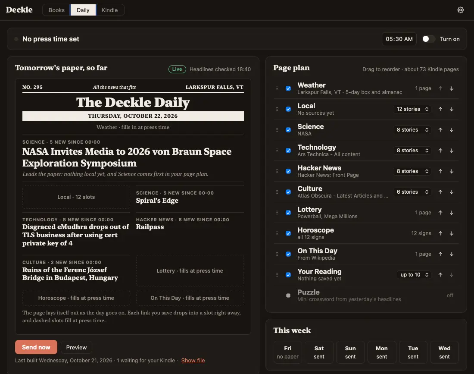
Task: Select Wednesday sent day cell
Action: tap(444, 352)
